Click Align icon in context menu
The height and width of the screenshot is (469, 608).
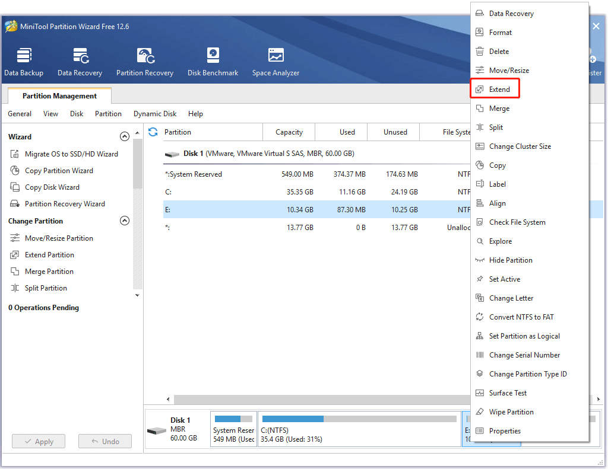(x=480, y=203)
